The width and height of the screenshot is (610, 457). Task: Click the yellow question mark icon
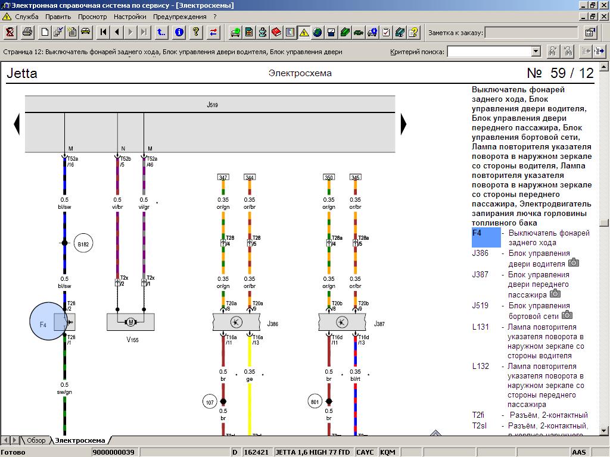tap(196, 32)
